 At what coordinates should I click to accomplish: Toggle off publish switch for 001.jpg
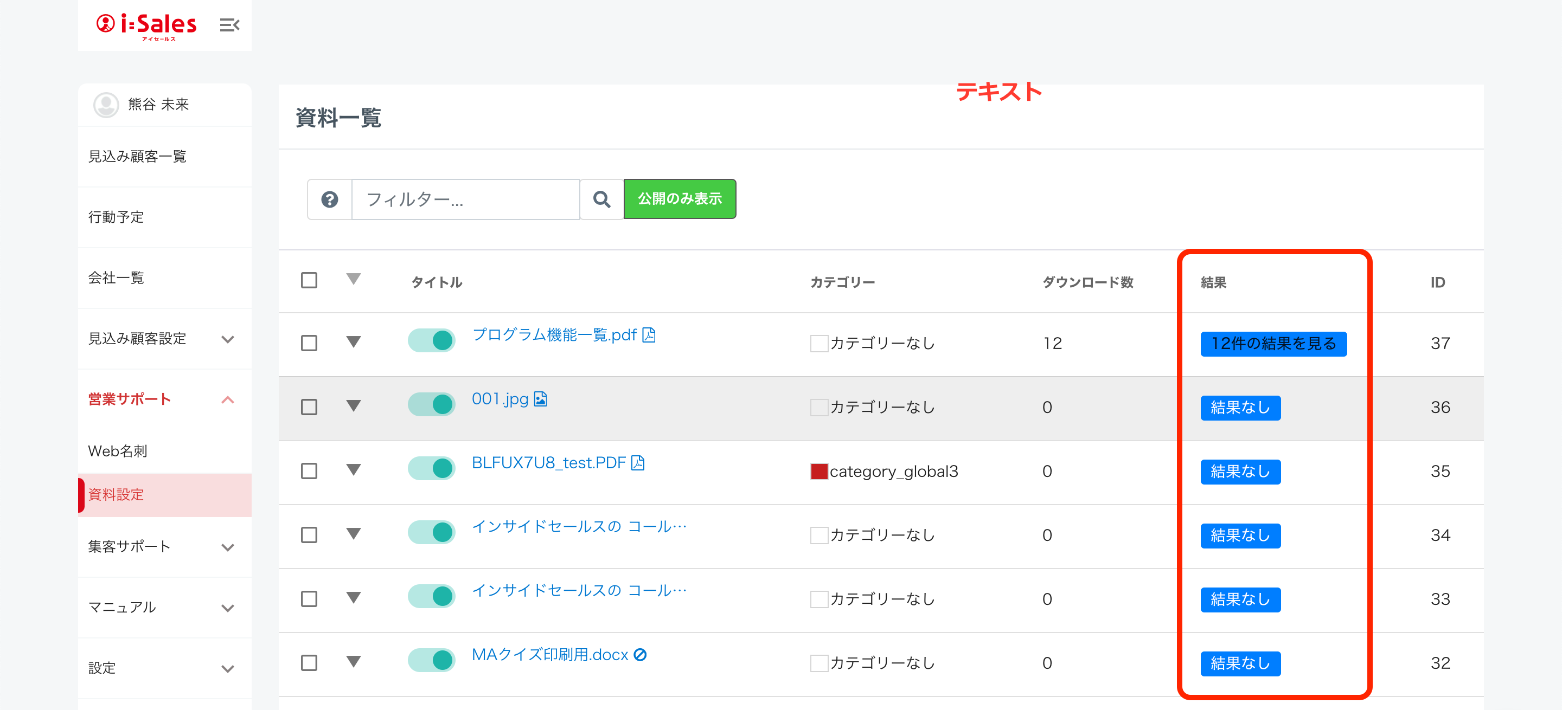[432, 405]
